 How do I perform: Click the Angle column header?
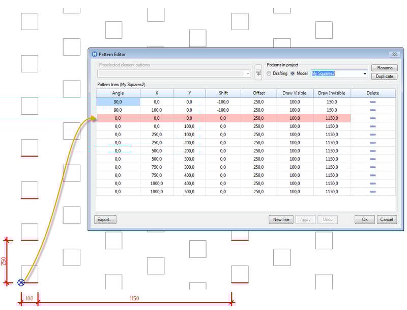118,93
